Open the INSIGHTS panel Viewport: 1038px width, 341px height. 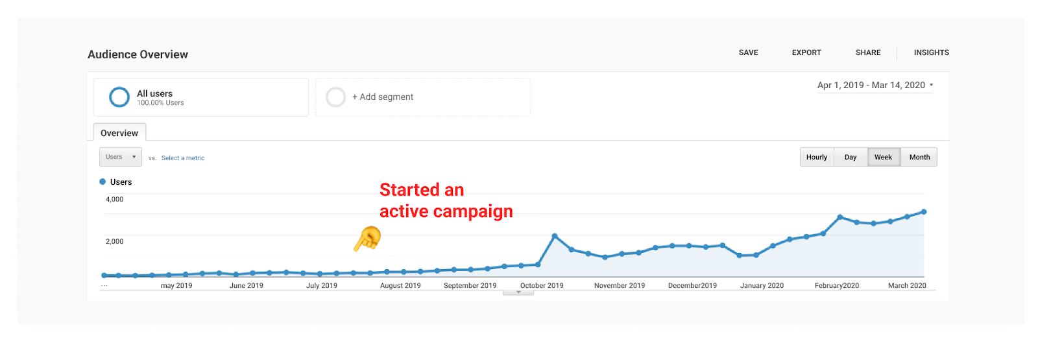(931, 53)
